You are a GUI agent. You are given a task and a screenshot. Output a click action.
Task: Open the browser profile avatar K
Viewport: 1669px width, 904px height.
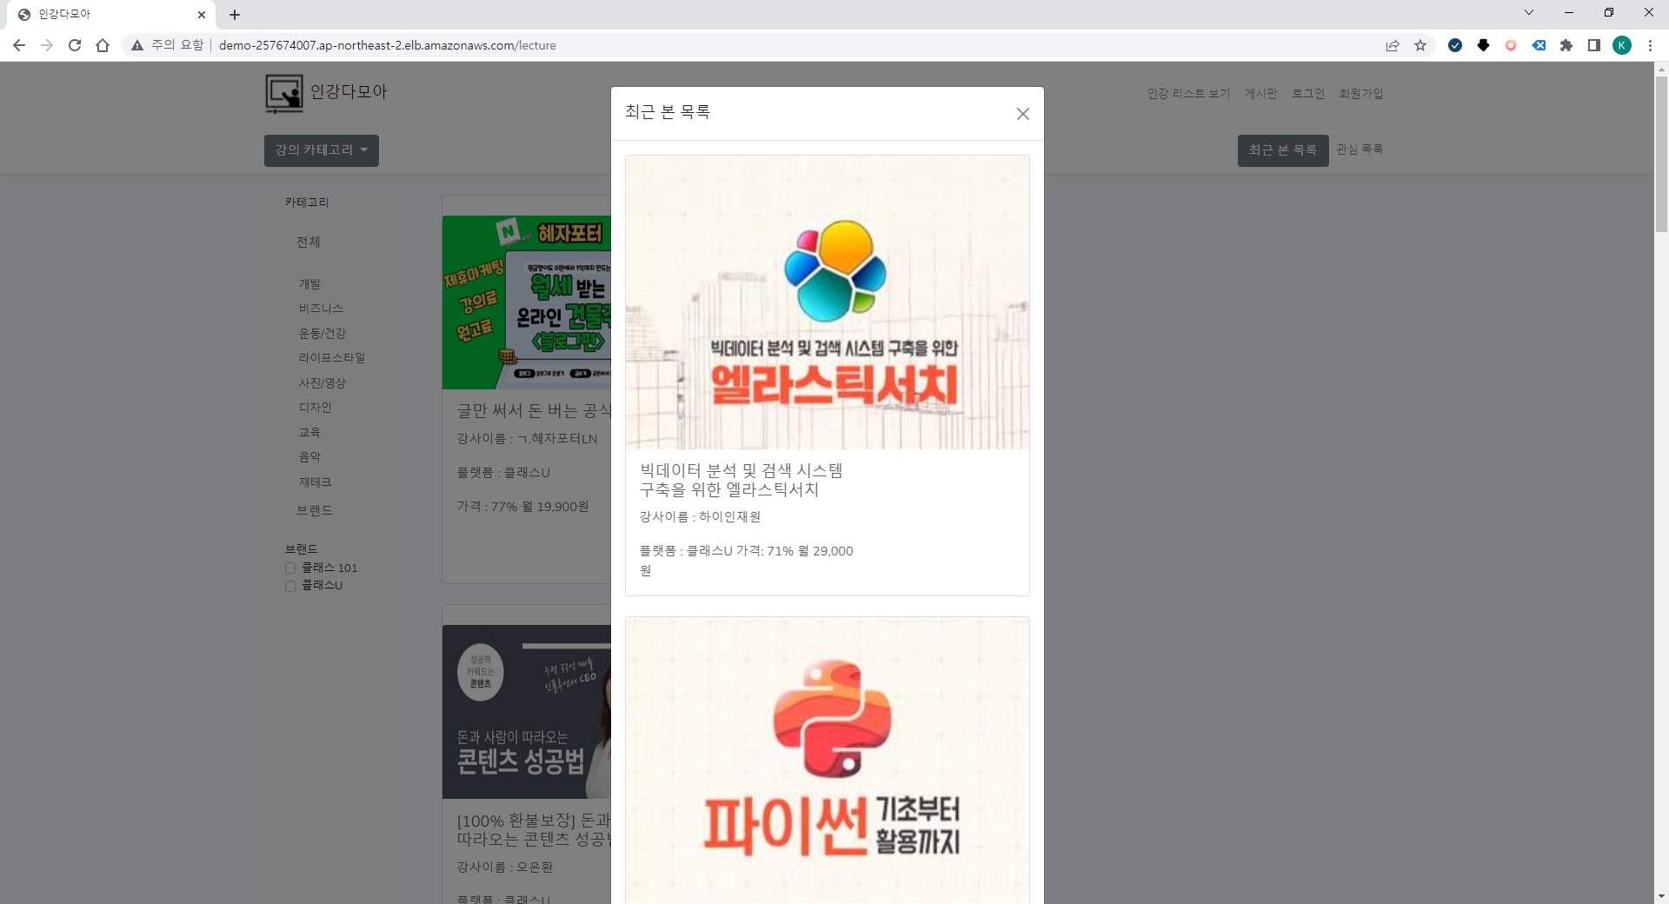1623,45
